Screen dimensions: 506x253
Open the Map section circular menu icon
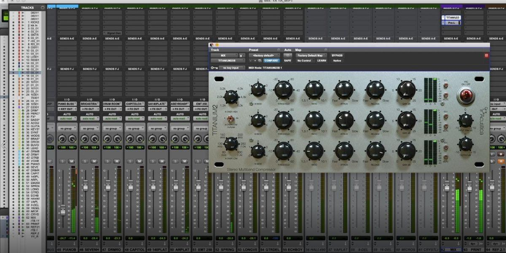[326, 50]
